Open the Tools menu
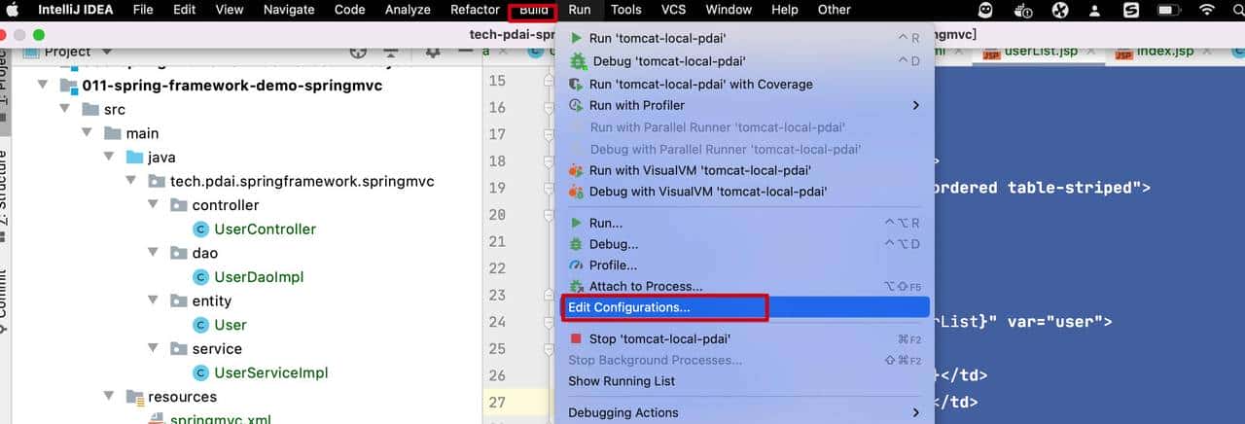Image resolution: width=1245 pixels, height=424 pixels. (625, 10)
